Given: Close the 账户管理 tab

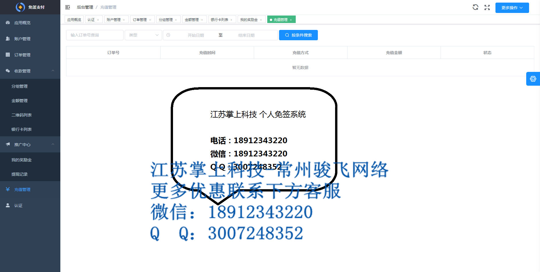Looking at the screenshot, I should pyautogui.click(x=124, y=20).
